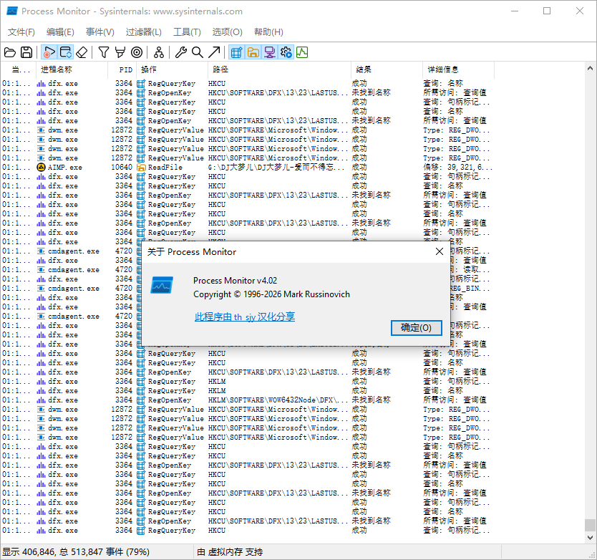Open the Process Tree icon
The image size is (597, 560).
tap(159, 52)
